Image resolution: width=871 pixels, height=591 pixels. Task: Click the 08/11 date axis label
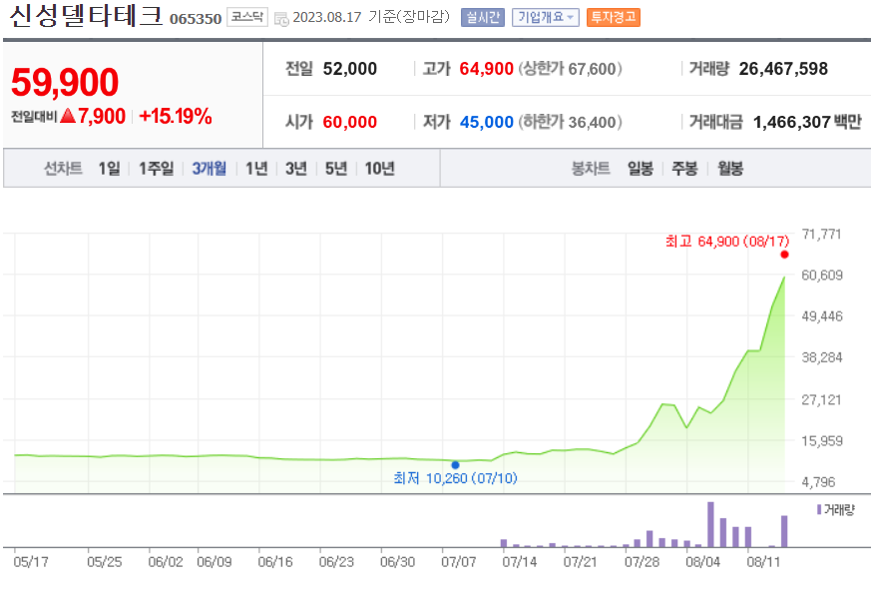click(x=763, y=561)
